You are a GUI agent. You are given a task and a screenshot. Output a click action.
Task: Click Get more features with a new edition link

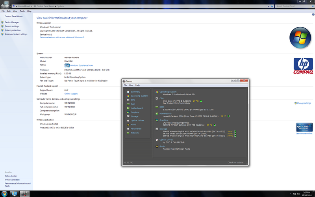pos(62,37)
